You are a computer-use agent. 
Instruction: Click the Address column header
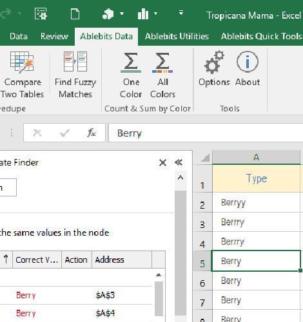coord(122,260)
